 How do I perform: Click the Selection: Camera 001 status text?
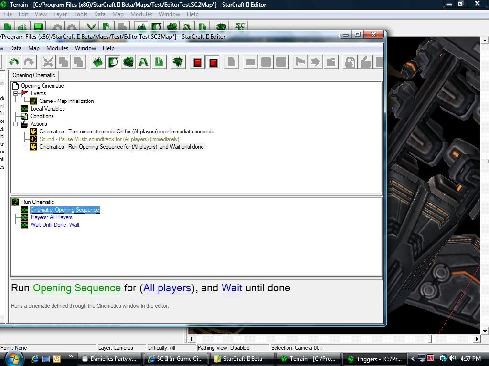296,347
